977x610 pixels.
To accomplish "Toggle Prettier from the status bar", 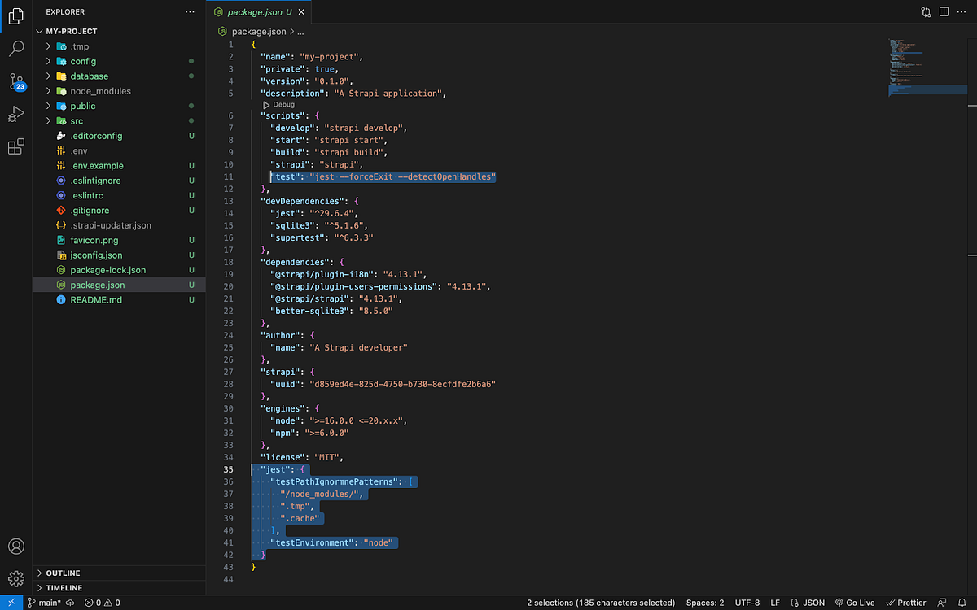I will point(906,603).
